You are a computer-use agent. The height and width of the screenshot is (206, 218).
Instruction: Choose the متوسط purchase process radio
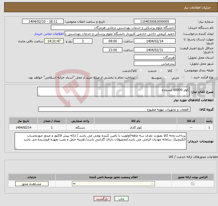click(166, 77)
